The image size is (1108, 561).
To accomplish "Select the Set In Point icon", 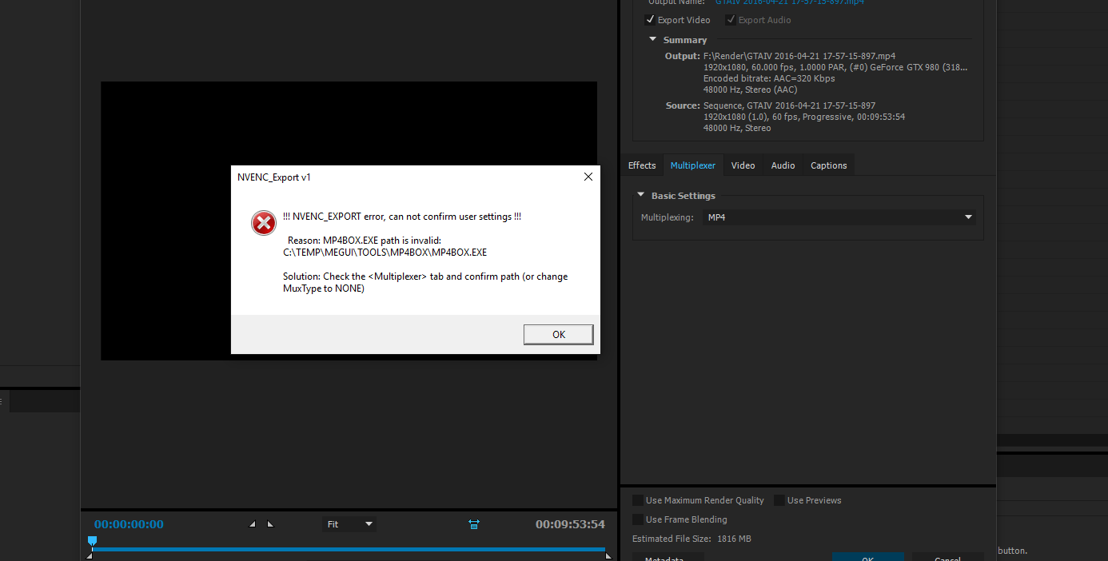I will tap(252, 523).
